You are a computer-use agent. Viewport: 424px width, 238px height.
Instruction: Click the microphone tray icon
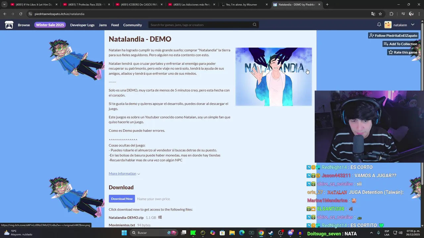pyautogui.click(x=378, y=233)
